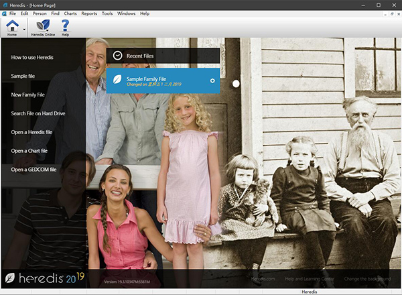The image size is (402, 295).
Task: Minimize the inner Home Page window
Action: click(x=385, y=14)
